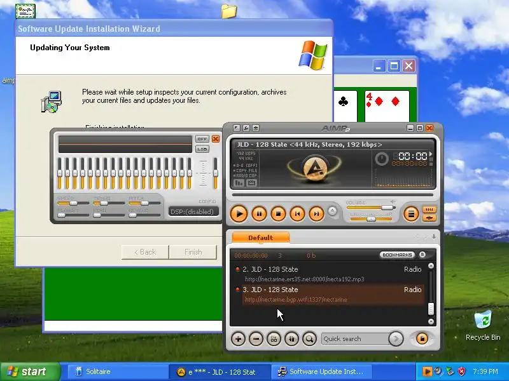Start playback with AIMP play button
Image resolution: width=509 pixels, height=381 pixels.
(x=239, y=213)
